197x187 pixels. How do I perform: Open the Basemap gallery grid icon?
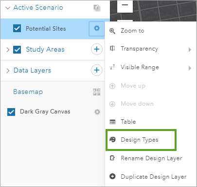tap(97, 92)
